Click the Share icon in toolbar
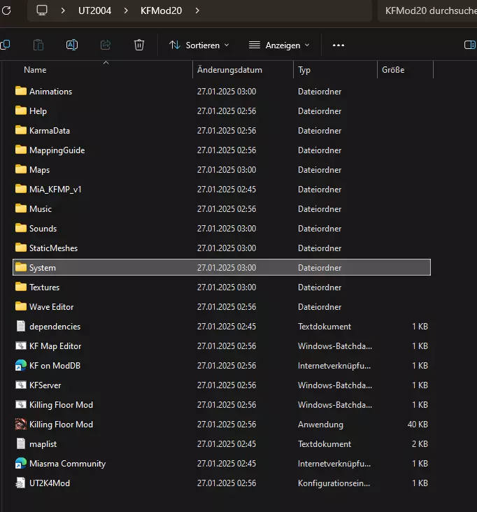 coord(106,45)
